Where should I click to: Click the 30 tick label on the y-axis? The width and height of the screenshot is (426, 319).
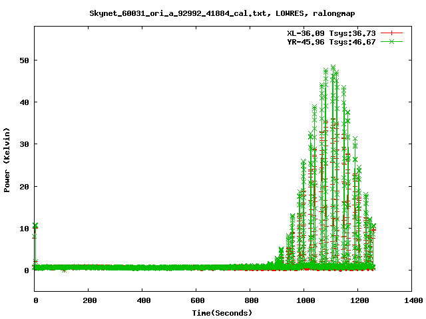click(23, 144)
